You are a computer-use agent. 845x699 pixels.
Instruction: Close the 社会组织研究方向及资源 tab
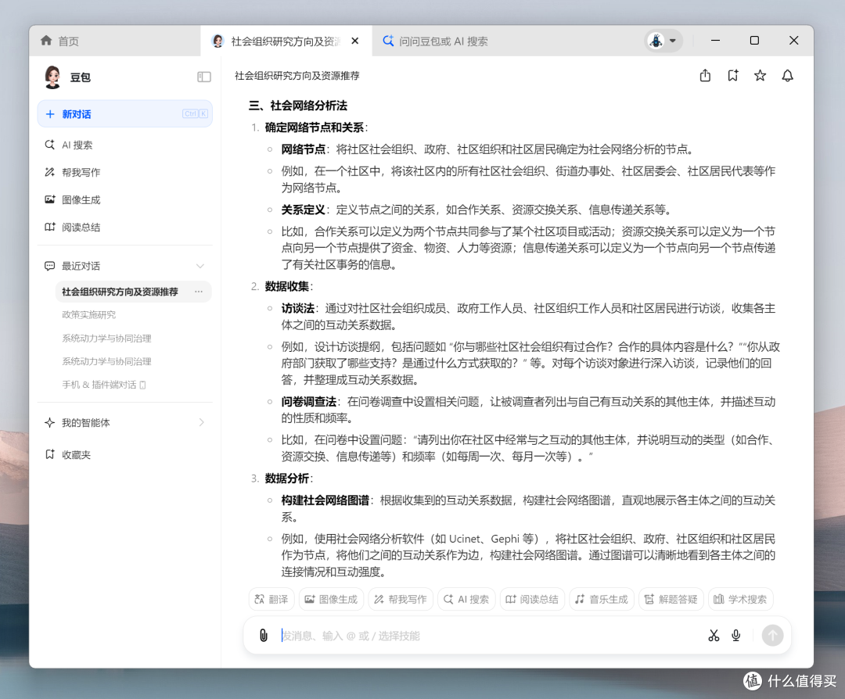point(355,41)
